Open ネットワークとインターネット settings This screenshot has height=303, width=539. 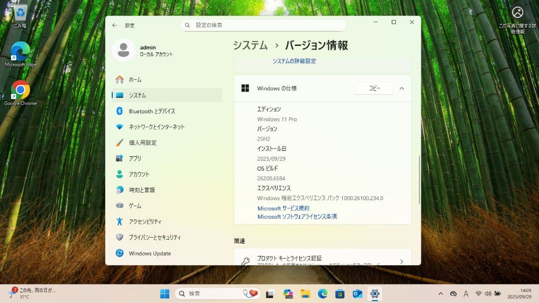tap(167, 127)
